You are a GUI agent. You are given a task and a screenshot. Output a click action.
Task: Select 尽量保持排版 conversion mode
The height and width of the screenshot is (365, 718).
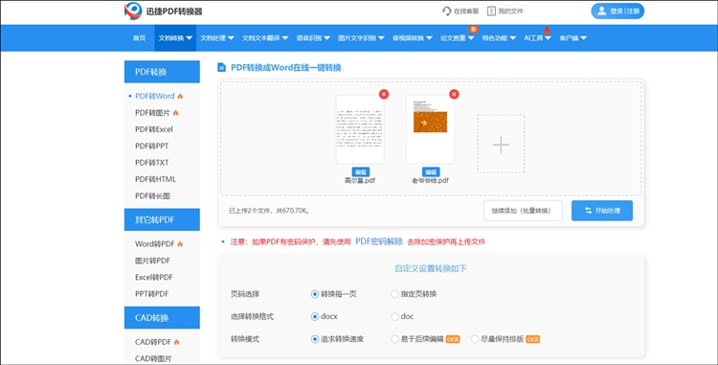(475, 339)
